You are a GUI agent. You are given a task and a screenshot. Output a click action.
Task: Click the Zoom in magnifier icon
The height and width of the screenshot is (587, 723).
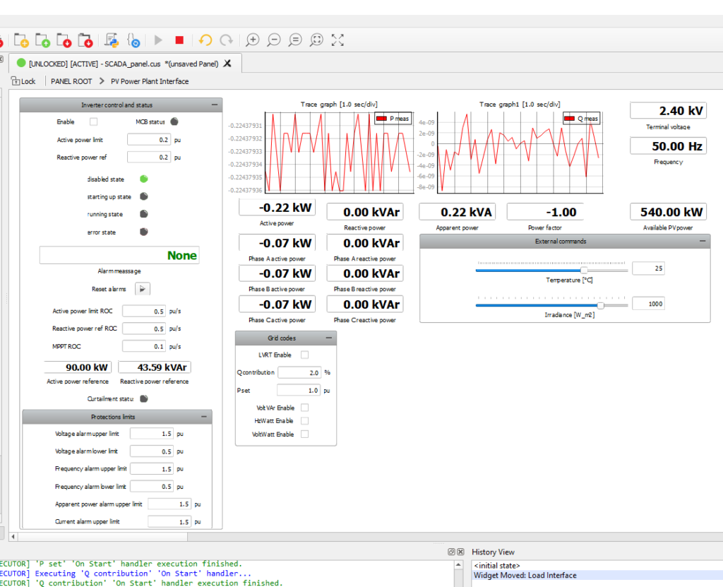[252, 40]
